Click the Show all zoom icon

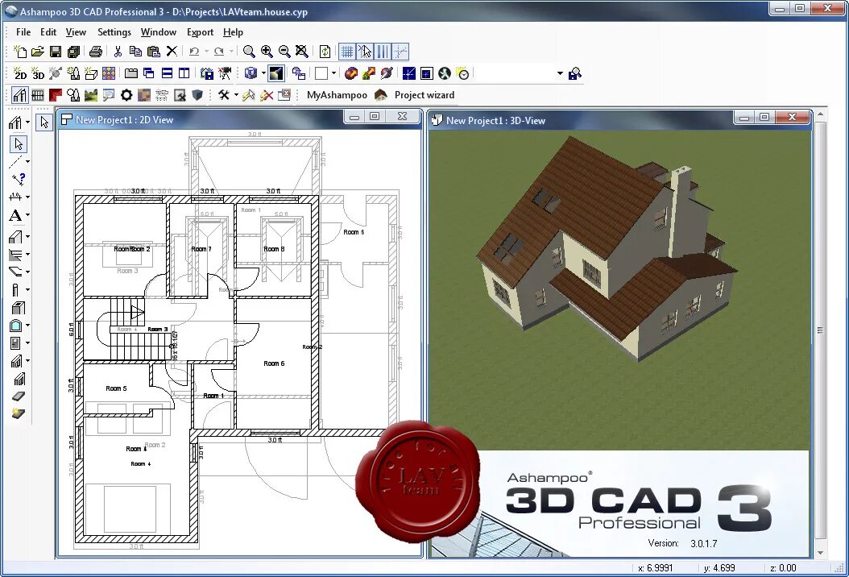[302, 52]
